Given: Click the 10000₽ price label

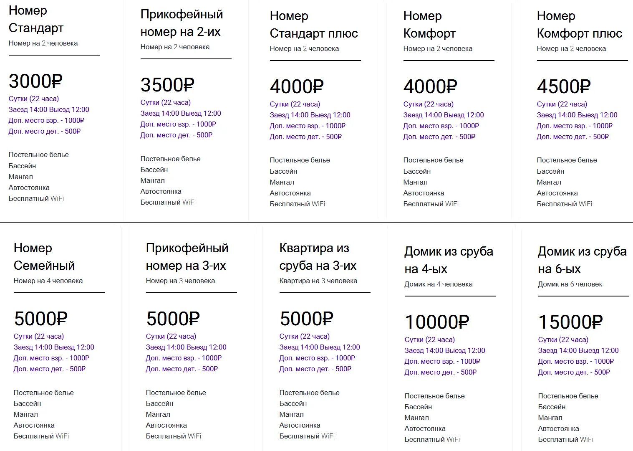Looking at the screenshot, I should pos(437,322).
